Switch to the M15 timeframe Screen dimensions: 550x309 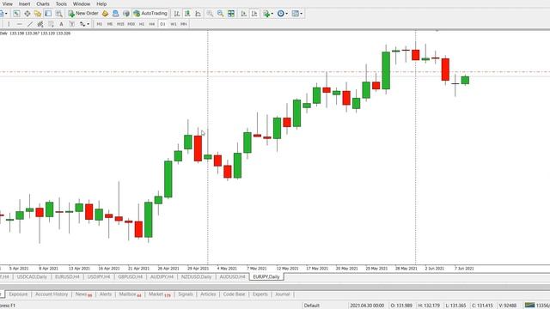(x=120, y=24)
